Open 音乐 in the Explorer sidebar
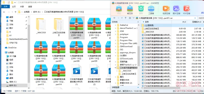Viewport: 204px width, 94px height. point(10,74)
